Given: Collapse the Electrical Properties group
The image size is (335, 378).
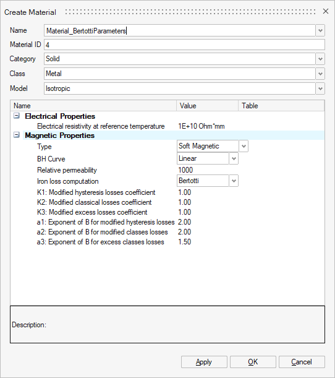Looking at the screenshot, I should coord(16,116).
